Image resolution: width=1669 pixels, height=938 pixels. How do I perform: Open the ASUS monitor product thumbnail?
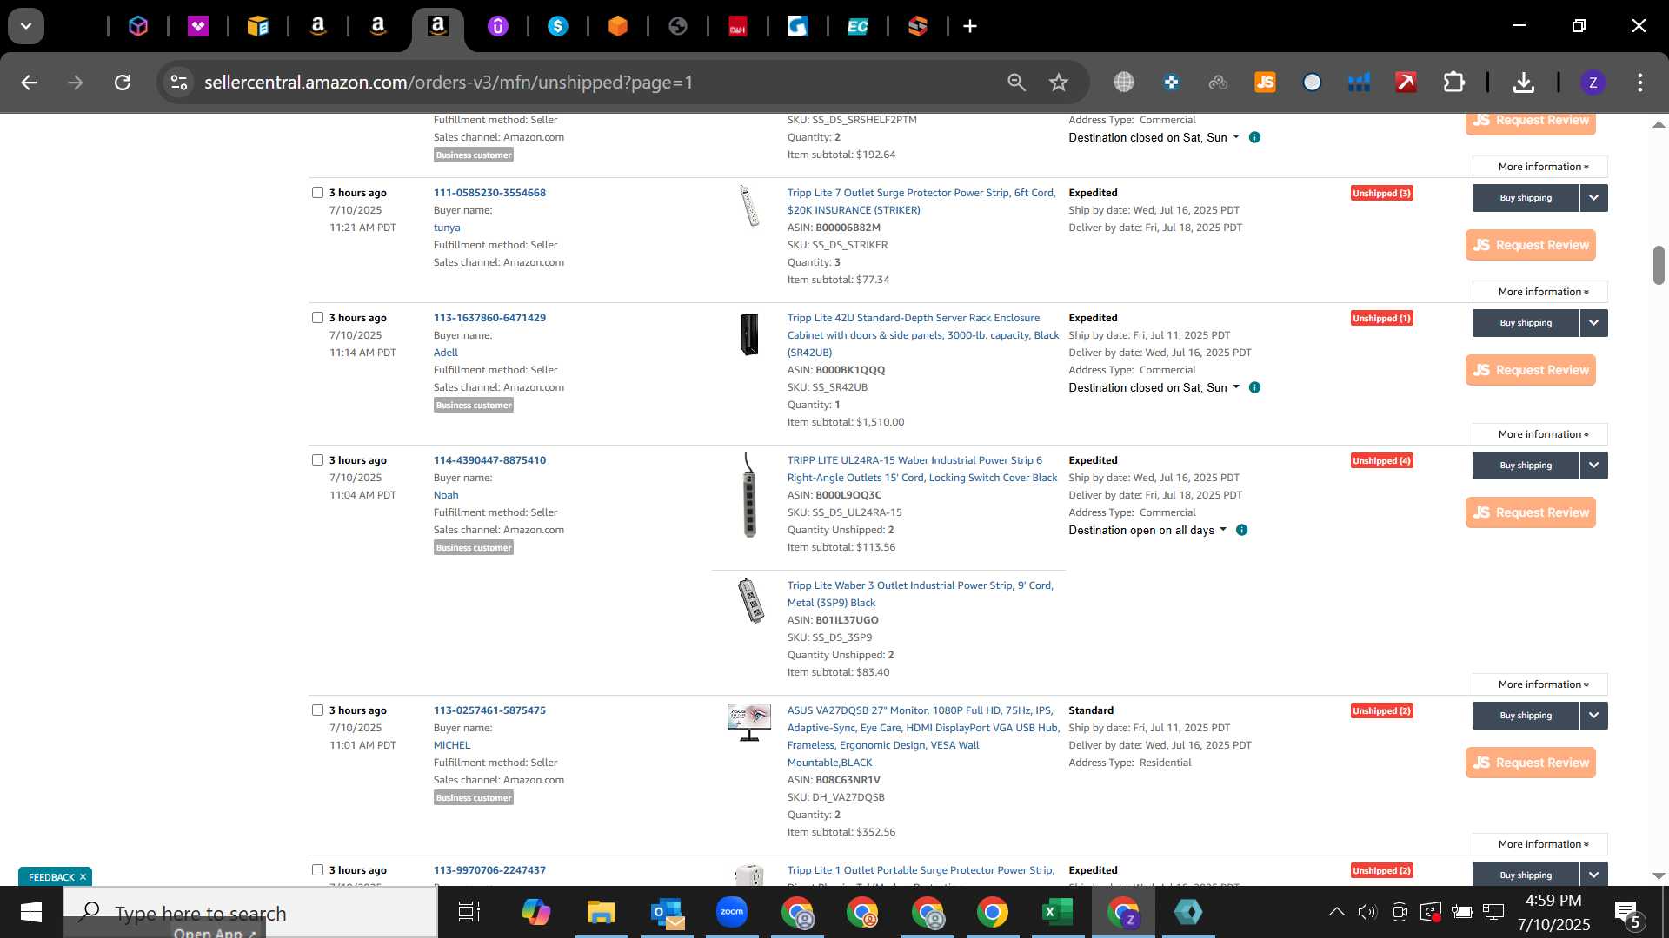749,723
